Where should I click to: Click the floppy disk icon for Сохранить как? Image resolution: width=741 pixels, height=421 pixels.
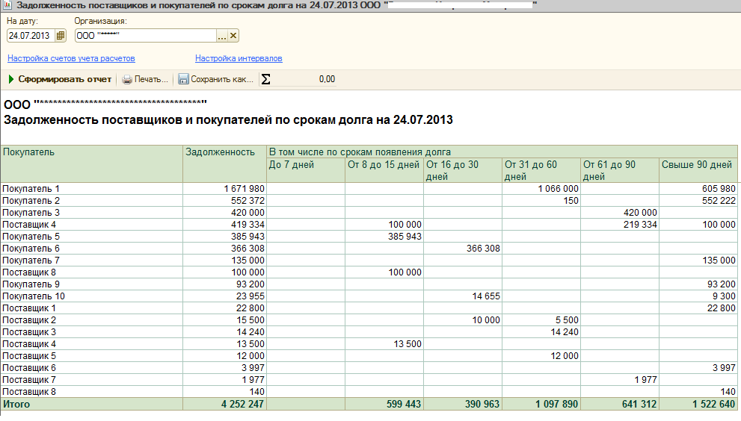tap(183, 79)
